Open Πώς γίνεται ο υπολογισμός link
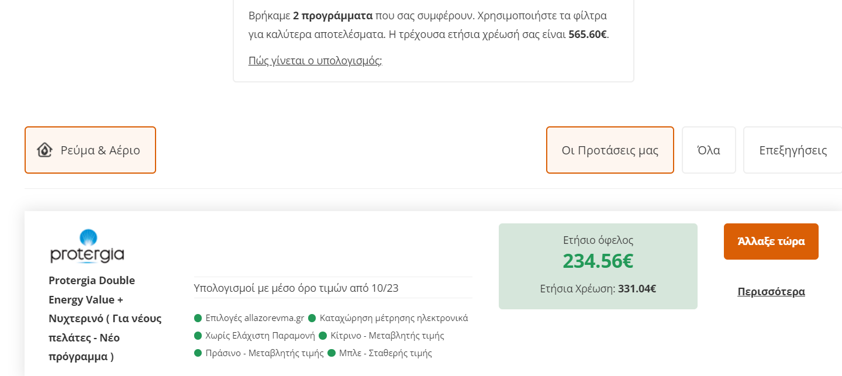 (315, 60)
